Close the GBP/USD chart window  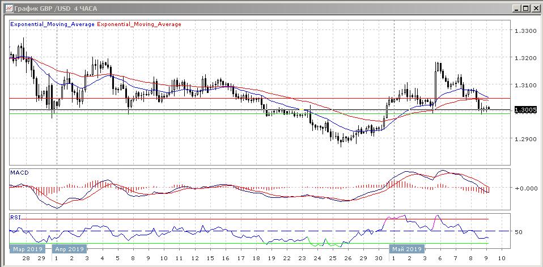pos(535,9)
